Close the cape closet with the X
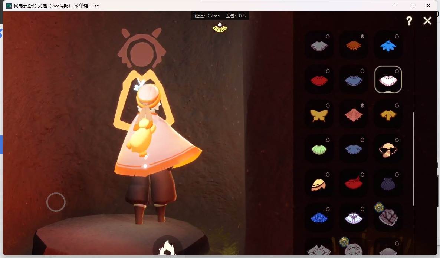Viewport: 440px width, 258px height. pyautogui.click(x=427, y=20)
